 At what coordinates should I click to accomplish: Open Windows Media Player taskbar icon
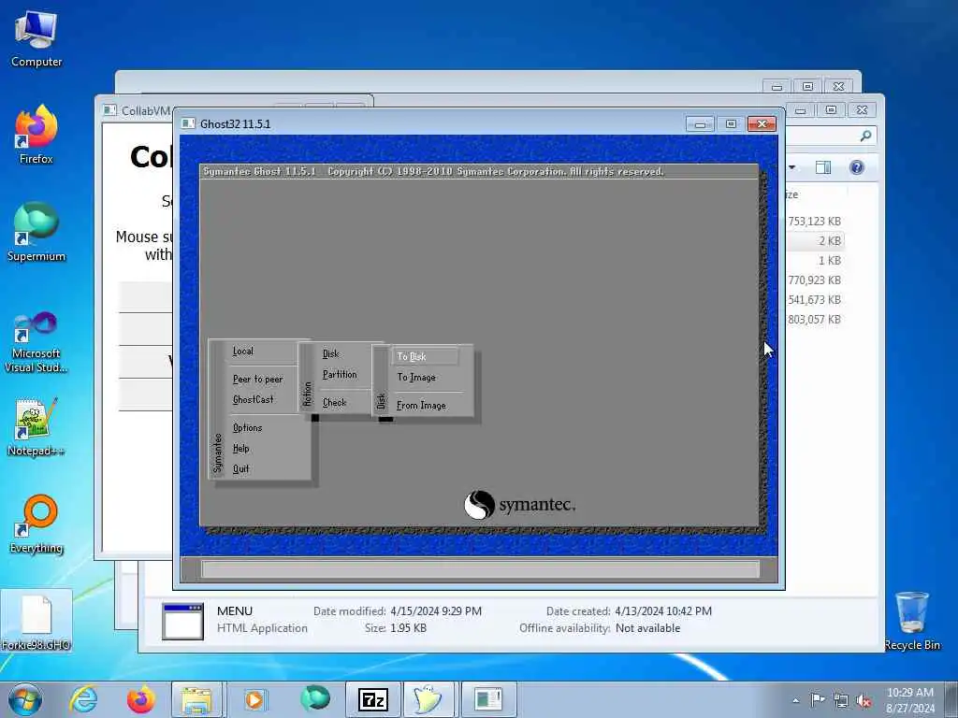tap(254, 699)
